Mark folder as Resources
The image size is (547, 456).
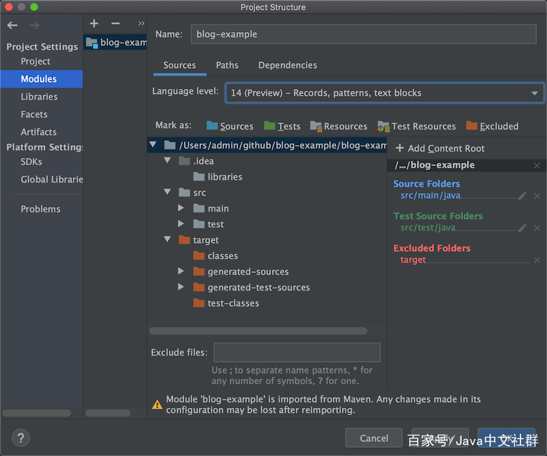coord(339,126)
